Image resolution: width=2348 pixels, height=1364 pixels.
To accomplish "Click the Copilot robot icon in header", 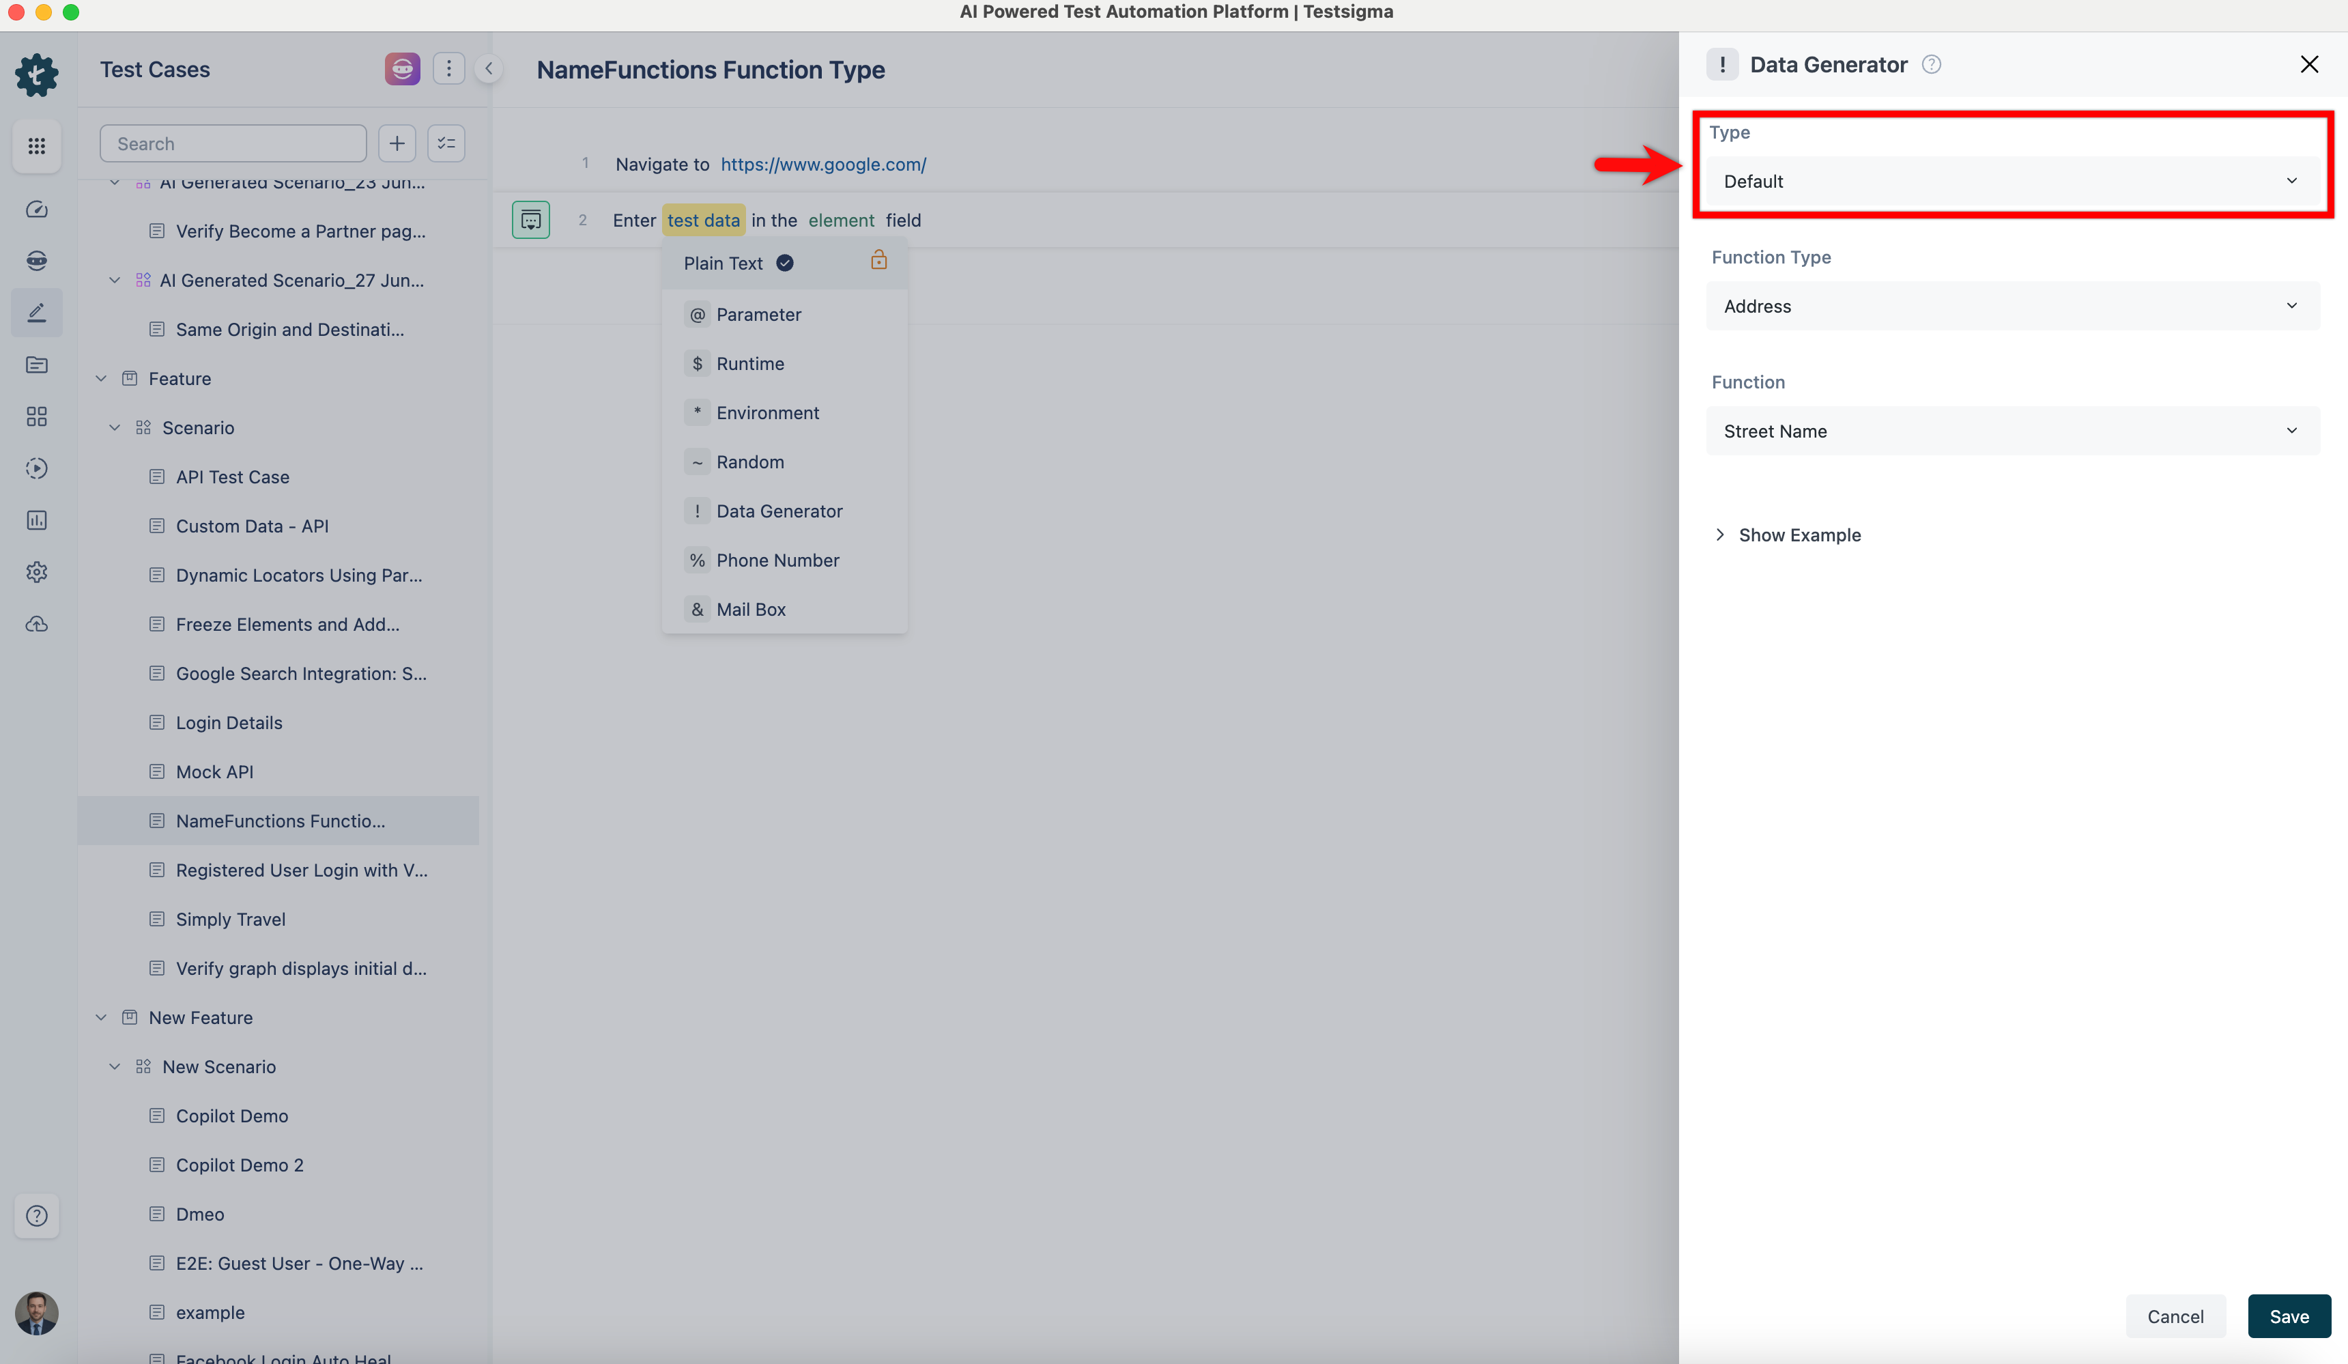I will point(401,69).
